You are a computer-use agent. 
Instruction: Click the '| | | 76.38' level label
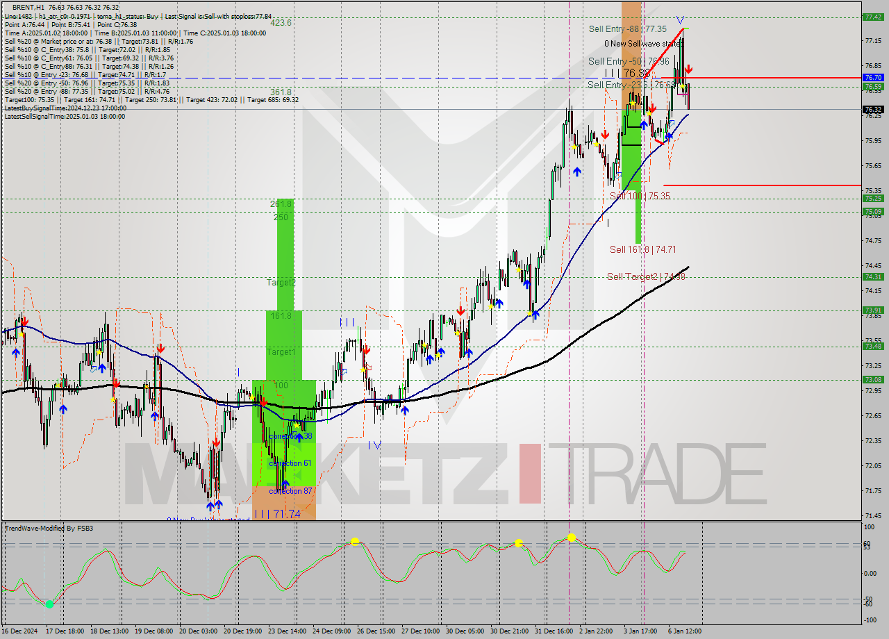pos(627,73)
